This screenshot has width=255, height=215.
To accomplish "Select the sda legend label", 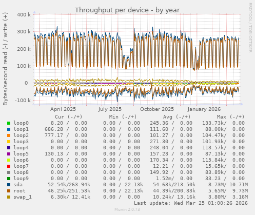I will (x=18, y=185).
